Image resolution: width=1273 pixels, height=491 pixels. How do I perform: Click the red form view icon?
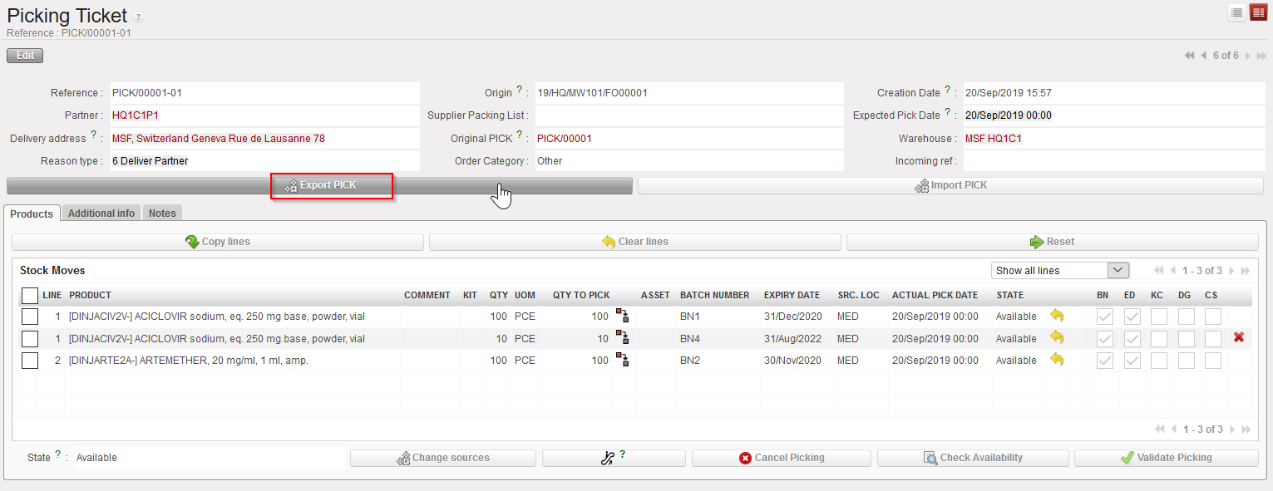[1258, 12]
